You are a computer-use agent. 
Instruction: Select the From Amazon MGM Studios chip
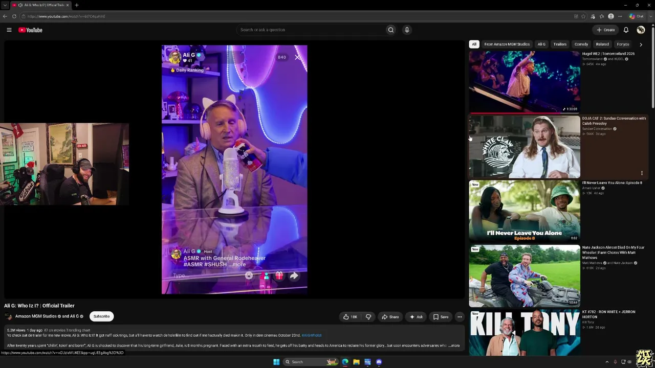(507, 44)
